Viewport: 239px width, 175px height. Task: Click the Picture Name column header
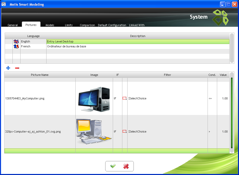[x=40, y=75]
